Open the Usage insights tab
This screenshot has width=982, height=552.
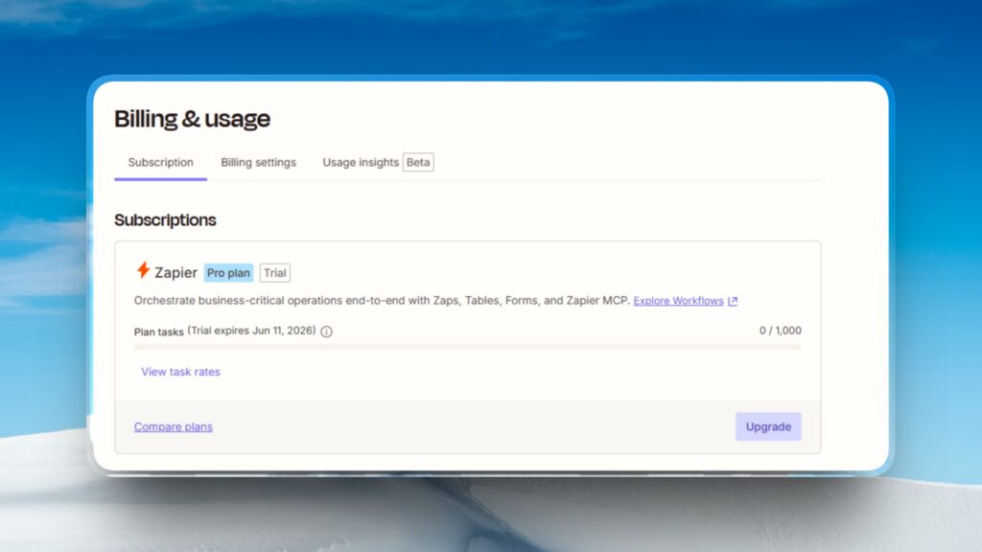point(361,163)
